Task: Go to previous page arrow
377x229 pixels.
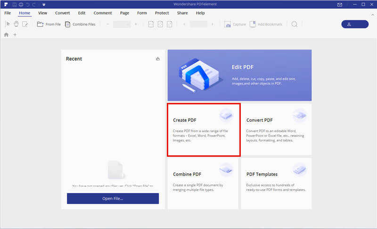Action: tap(184, 24)
